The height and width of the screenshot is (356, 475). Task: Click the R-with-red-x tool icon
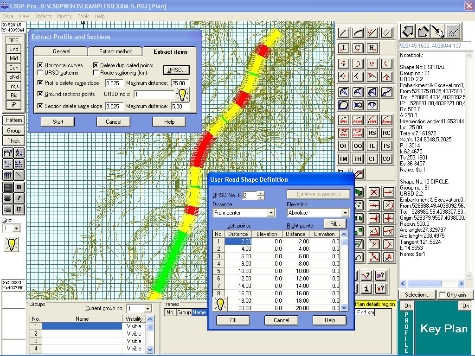(372, 48)
